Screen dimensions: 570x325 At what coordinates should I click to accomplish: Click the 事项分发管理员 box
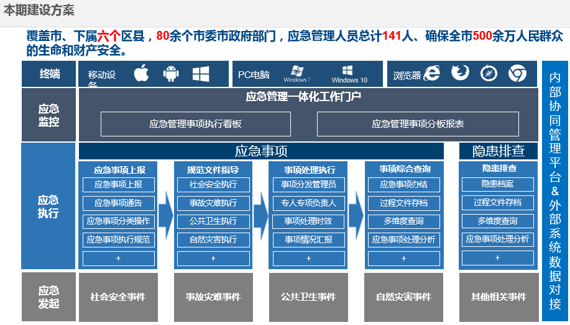point(309,185)
